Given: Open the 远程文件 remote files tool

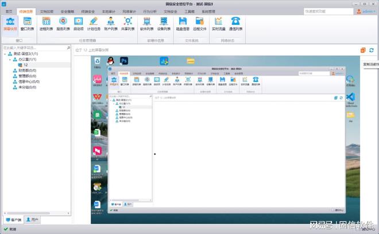Looking at the screenshot, I should [x=200, y=24].
